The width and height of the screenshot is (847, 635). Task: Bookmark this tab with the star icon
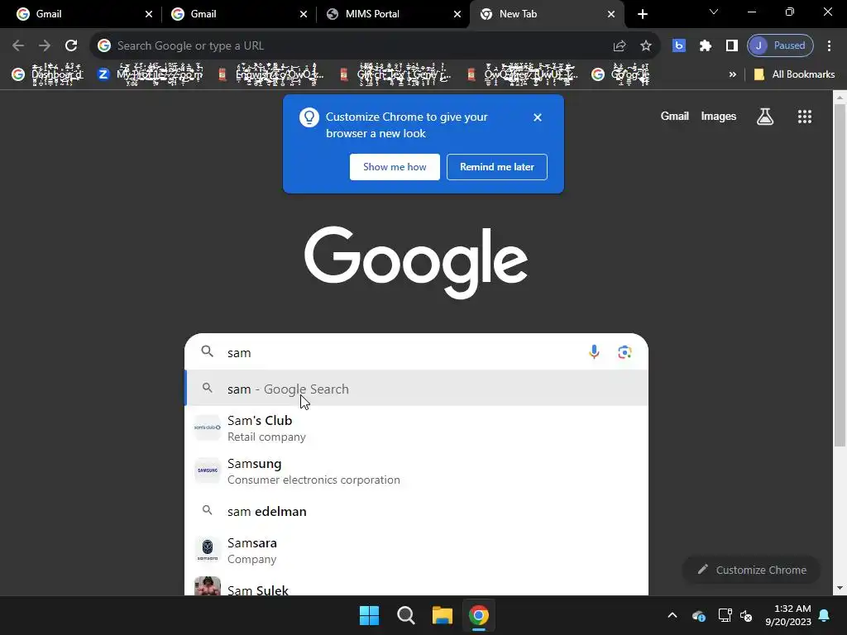click(645, 46)
